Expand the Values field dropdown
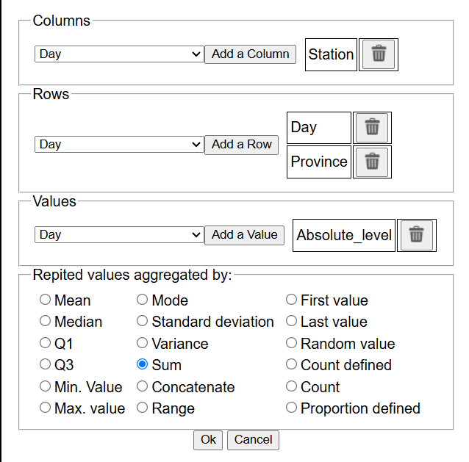 tap(118, 235)
